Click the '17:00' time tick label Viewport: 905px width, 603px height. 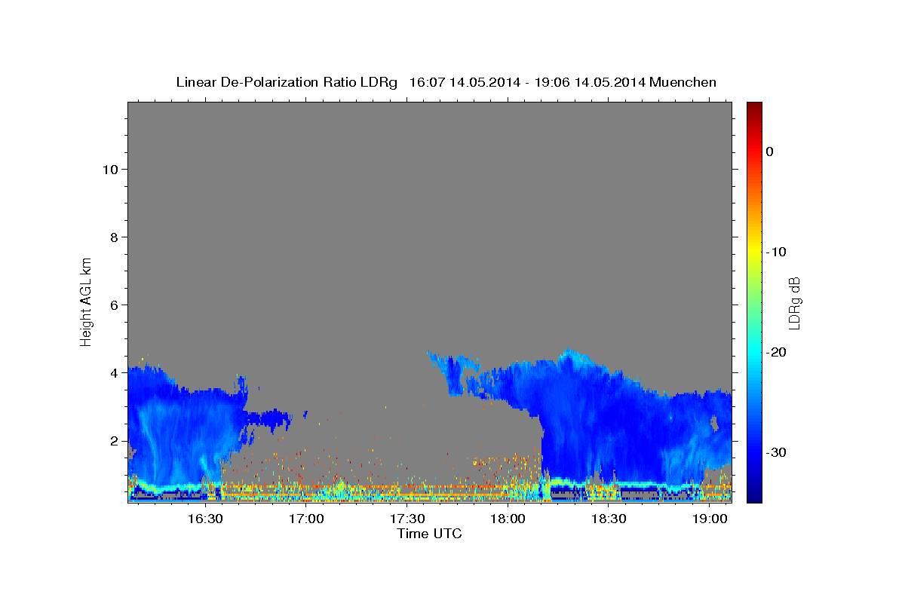(306, 519)
